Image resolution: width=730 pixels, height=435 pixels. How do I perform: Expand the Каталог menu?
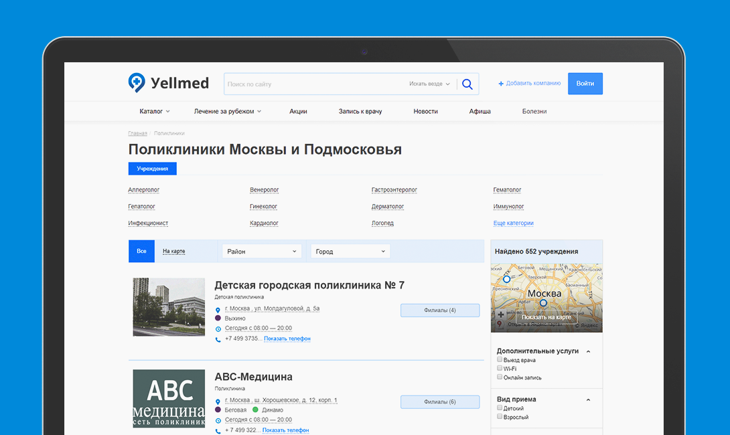click(155, 111)
